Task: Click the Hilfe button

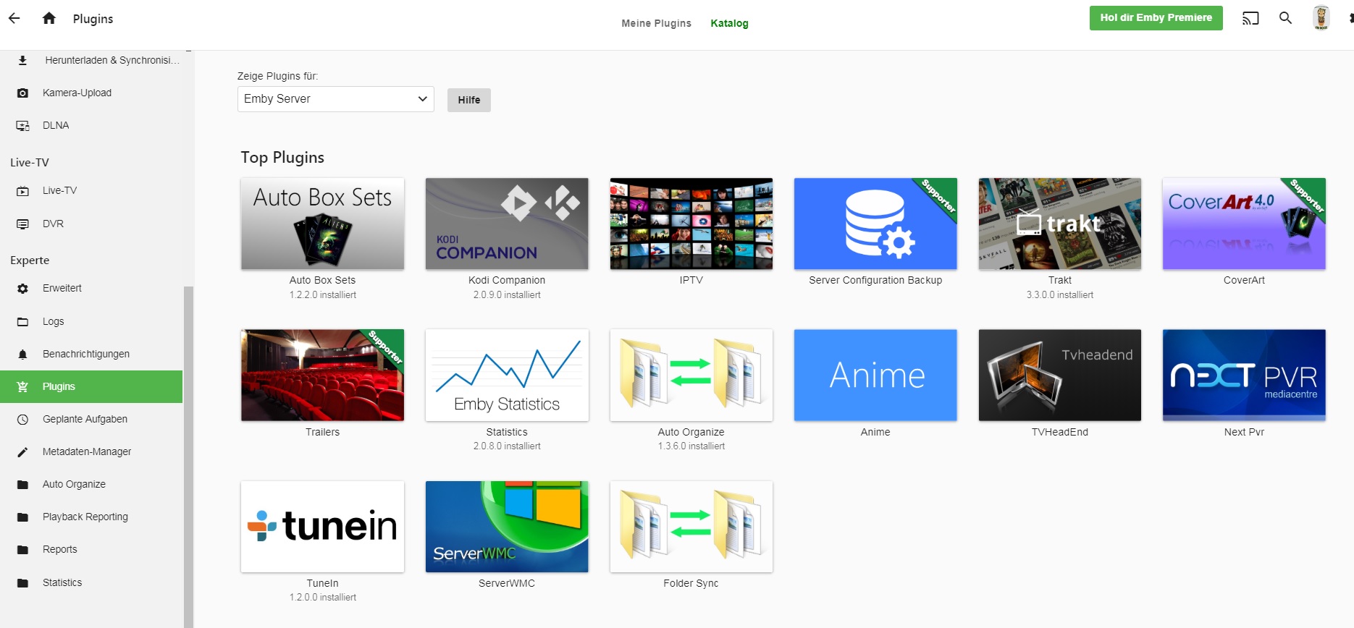Action: pyautogui.click(x=468, y=100)
